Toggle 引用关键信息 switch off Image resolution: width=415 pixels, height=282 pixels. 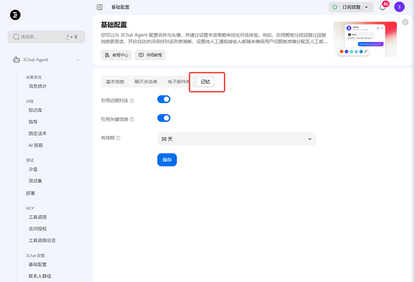[x=164, y=118]
